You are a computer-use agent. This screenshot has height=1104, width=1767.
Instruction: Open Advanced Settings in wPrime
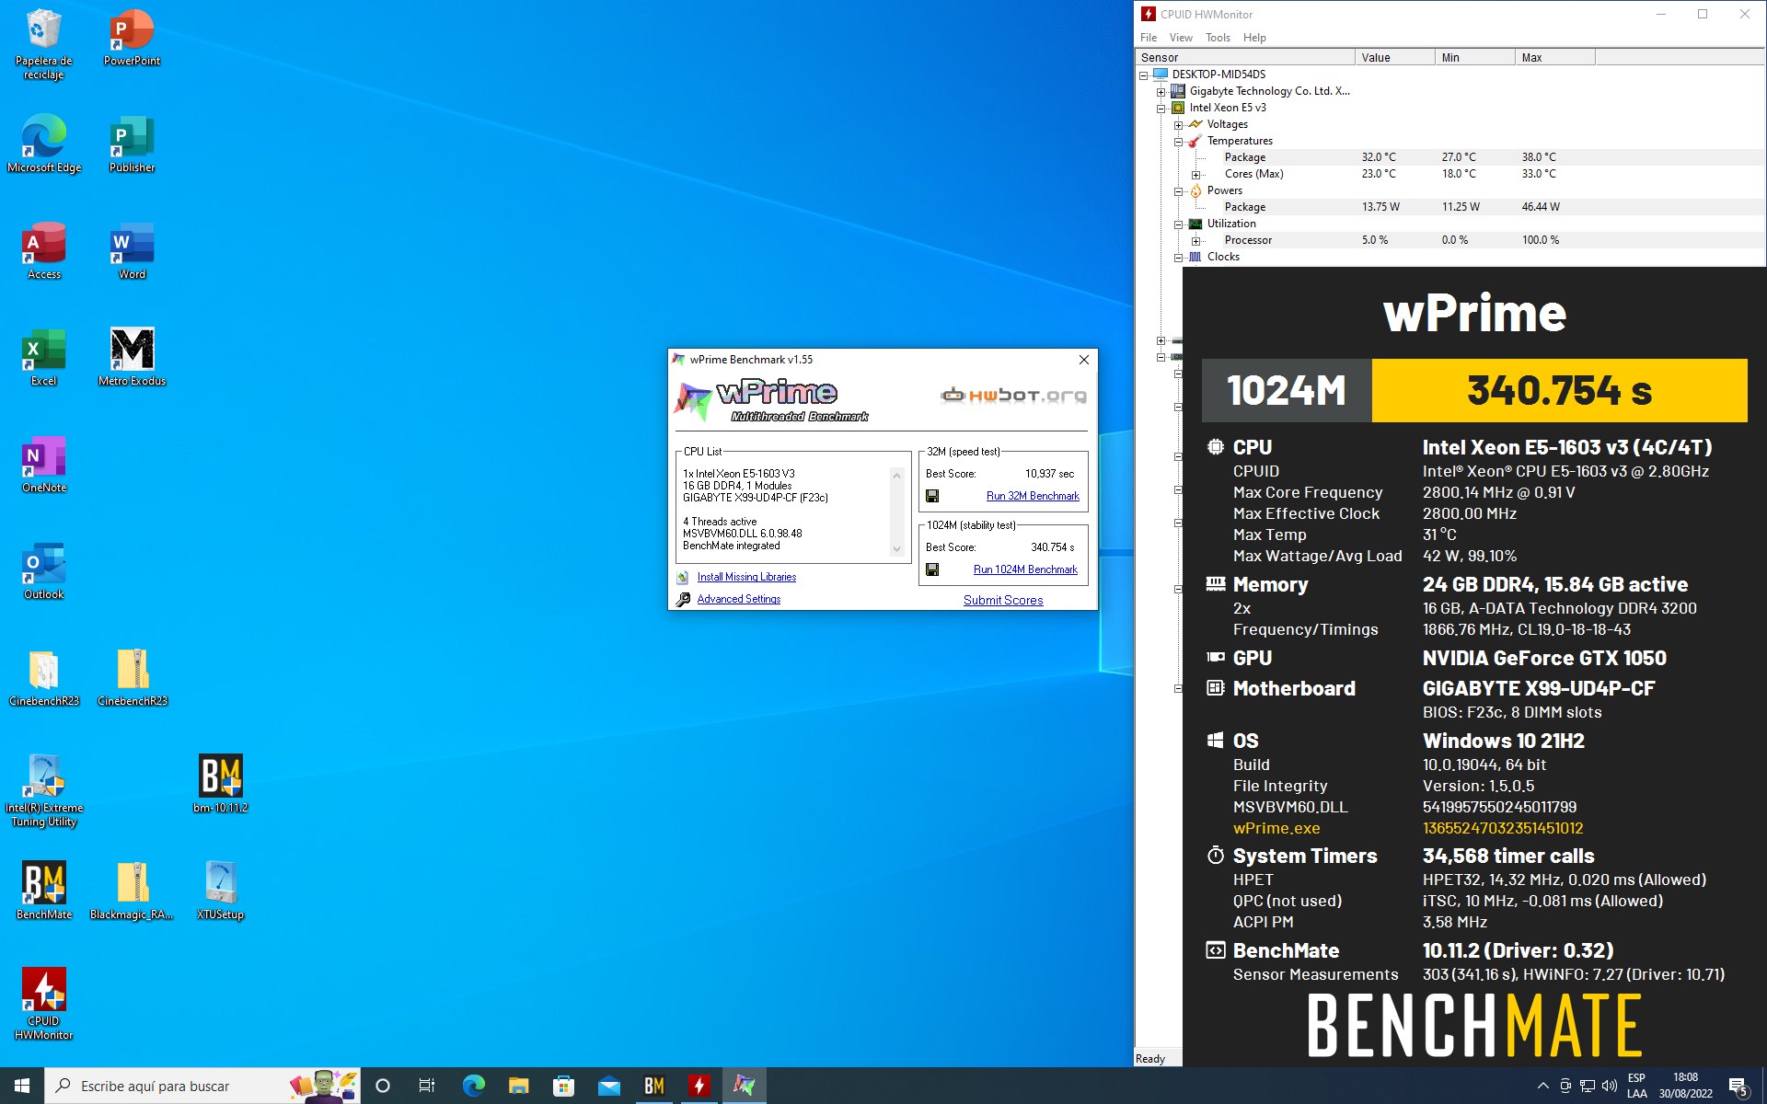point(738,599)
